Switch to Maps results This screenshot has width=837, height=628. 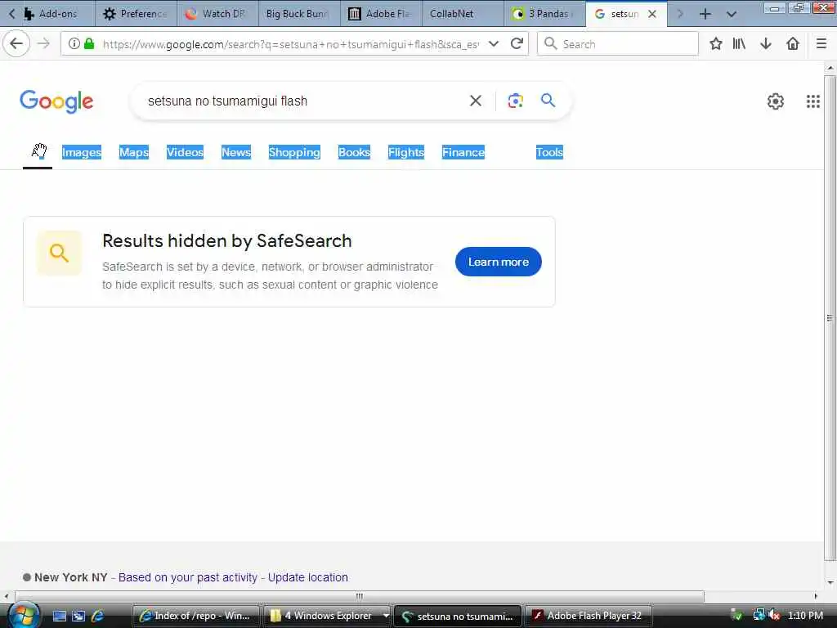134,152
